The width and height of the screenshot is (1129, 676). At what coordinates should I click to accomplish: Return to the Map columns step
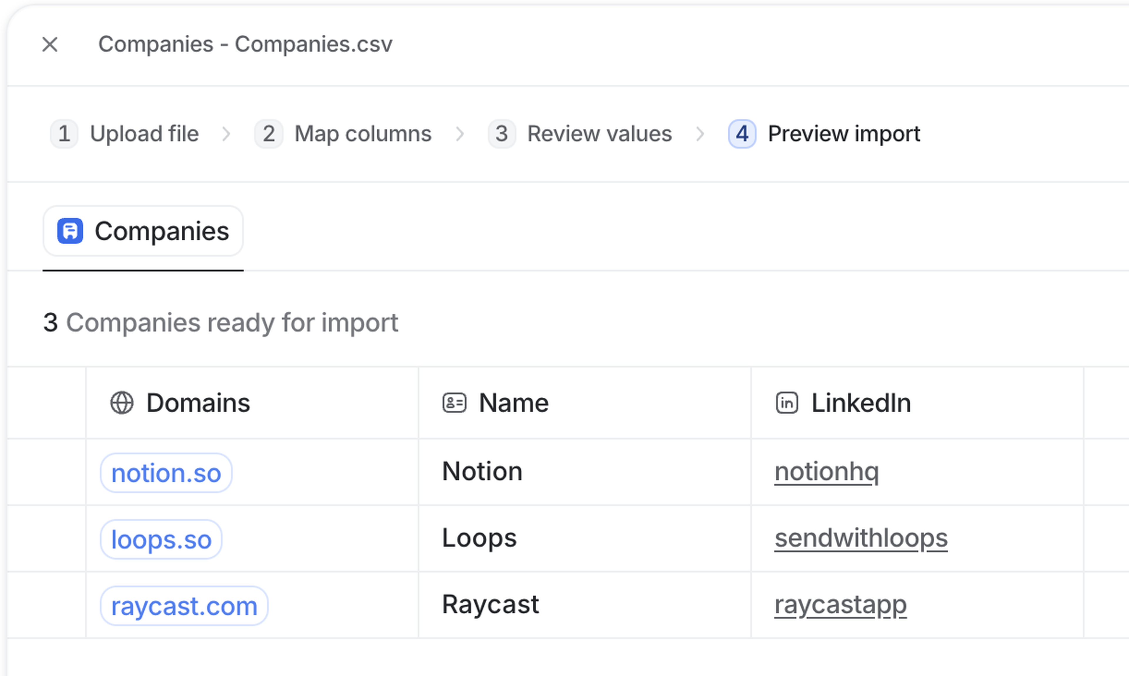click(x=343, y=134)
